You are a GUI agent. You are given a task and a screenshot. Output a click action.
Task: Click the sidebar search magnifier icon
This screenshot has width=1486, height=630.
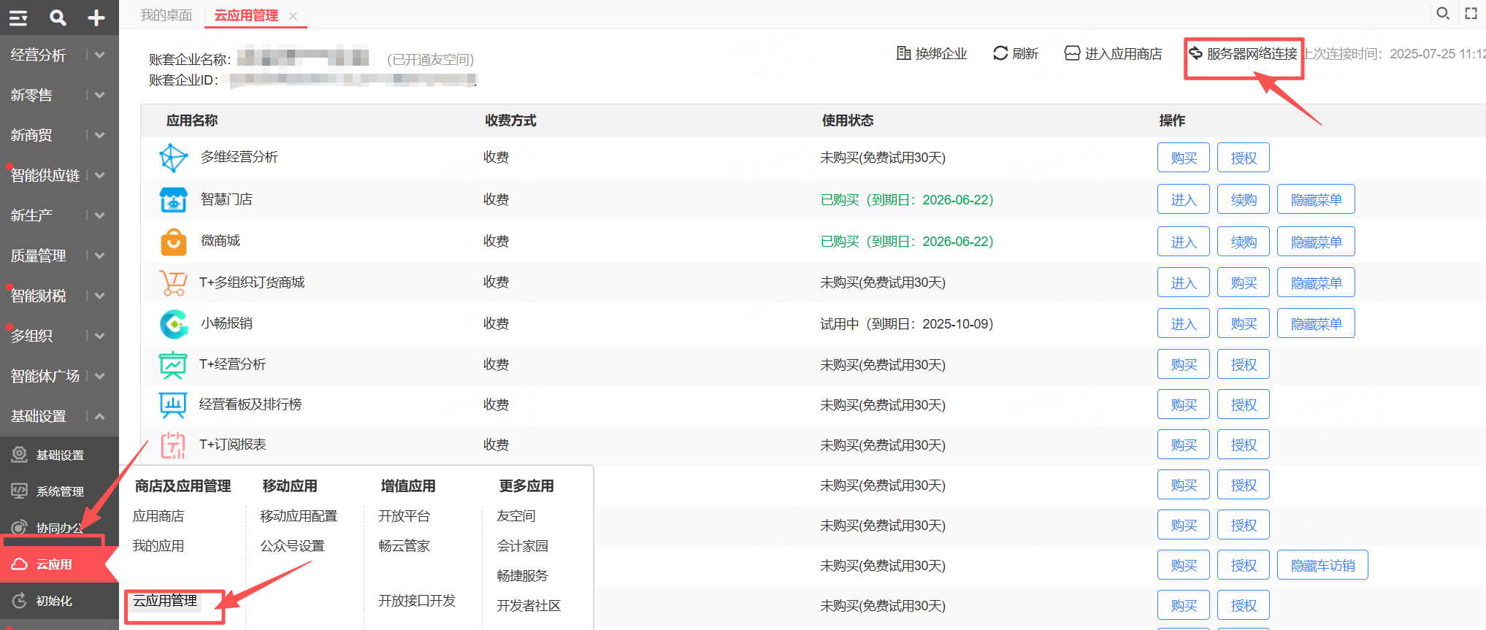pyautogui.click(x=58, y=18)
